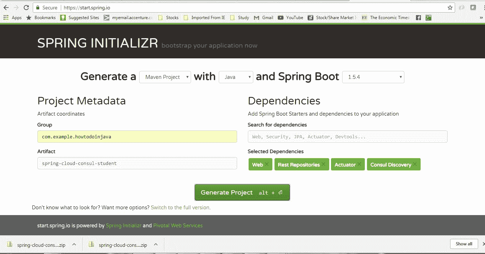The height and width of the screenshot is (254, 485).
Task: Open the Spring Initializr footer link
Action: click(123, 226)
